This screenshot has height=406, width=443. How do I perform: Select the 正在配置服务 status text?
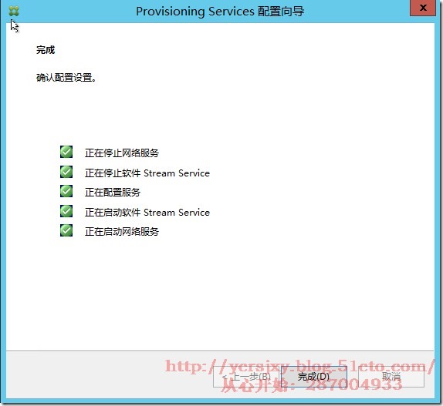pyautogui.click(x=113, y=193)
